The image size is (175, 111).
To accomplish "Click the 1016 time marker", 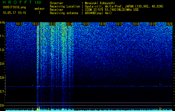I will tap(102, 24).
